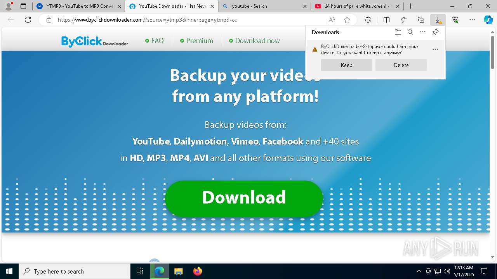The width and height of the screenshot is (497, 279).
Task: Open the FAQ link
Action: [x=155, y=41]
